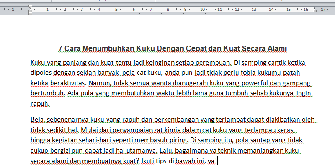The image size is (335, 168).
Task: Click the word "tips" in the last line
Action: point(161,161)
